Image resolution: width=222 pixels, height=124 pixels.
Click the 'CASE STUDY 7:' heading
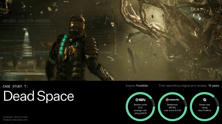pyautogui.click(x=15, y=86)
